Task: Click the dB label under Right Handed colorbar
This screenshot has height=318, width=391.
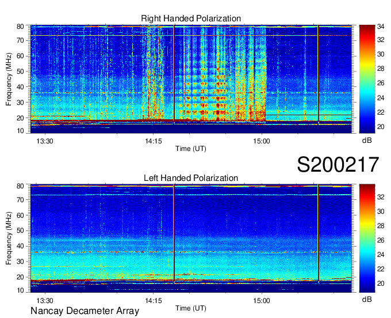Action: point(367,140)
